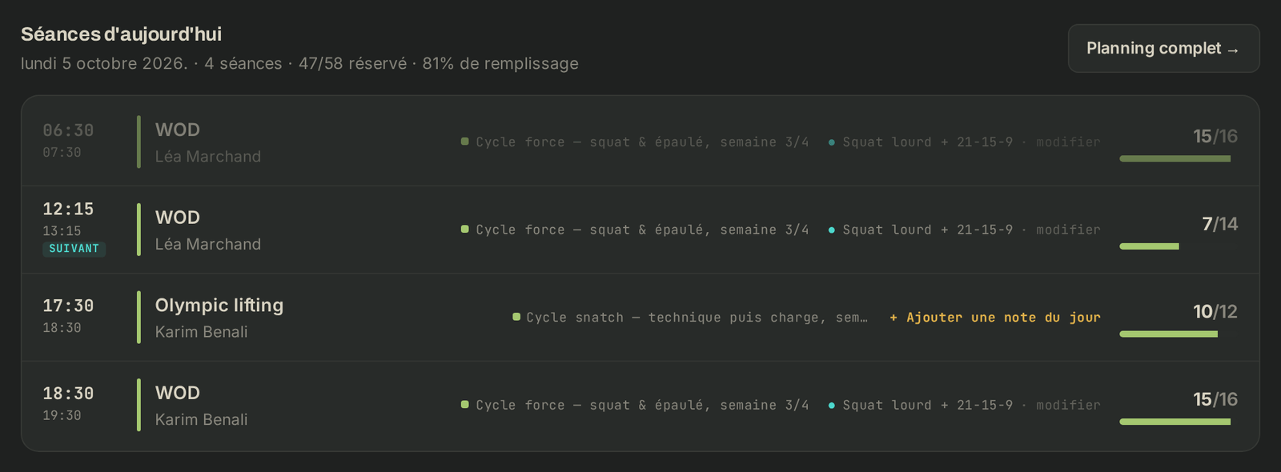1281x472 pixels.
Task: Click the cyan dot before Squat lourd at 12:15
Action: click(831, 230)
